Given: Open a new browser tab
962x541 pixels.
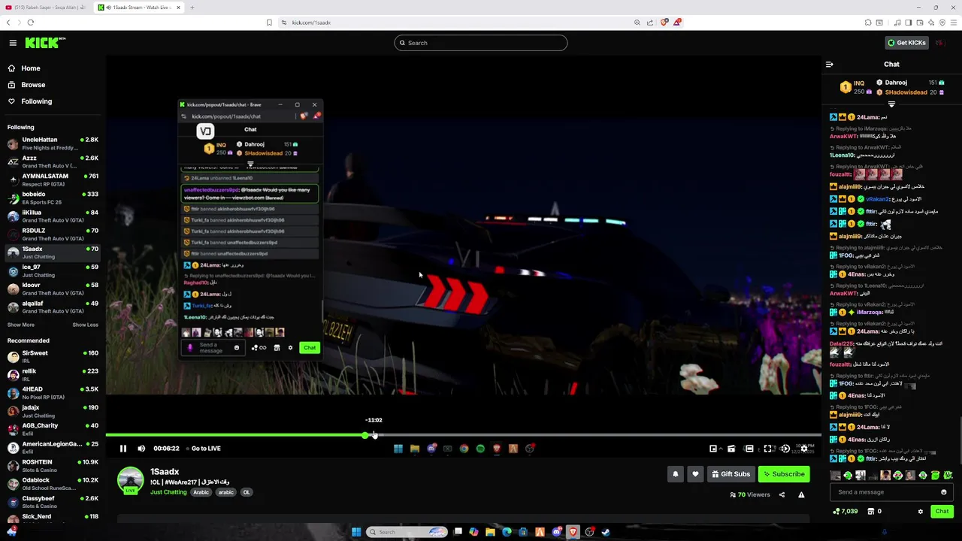Looking at the screenshot, I should point(192,8).
